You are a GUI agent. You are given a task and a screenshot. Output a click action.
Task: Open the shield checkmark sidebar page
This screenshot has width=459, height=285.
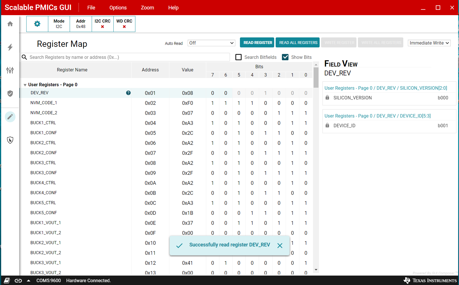pyautogui.click(x=10, y=94)
